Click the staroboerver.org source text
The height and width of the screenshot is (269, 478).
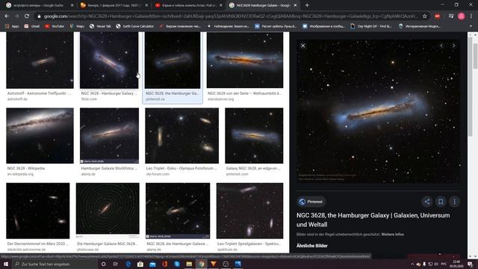[221, 99]
